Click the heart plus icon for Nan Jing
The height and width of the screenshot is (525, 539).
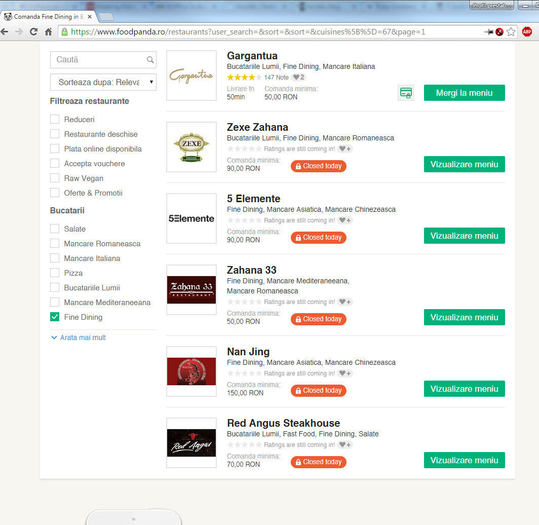coord(345,373)
